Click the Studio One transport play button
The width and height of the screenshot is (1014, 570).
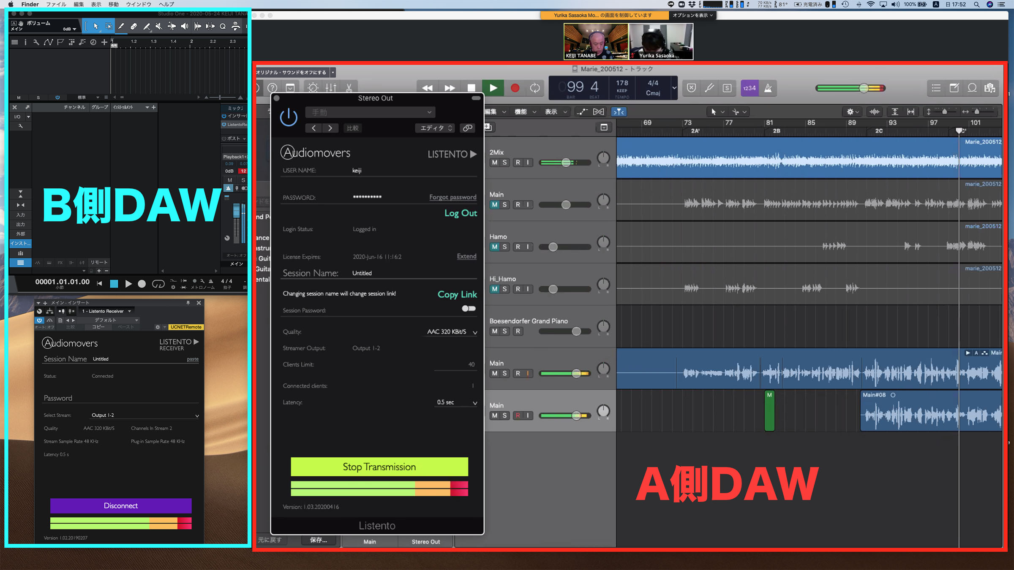tap(128, 284)
